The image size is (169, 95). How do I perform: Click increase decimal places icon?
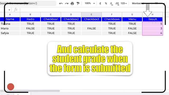[x=117, y=3]
